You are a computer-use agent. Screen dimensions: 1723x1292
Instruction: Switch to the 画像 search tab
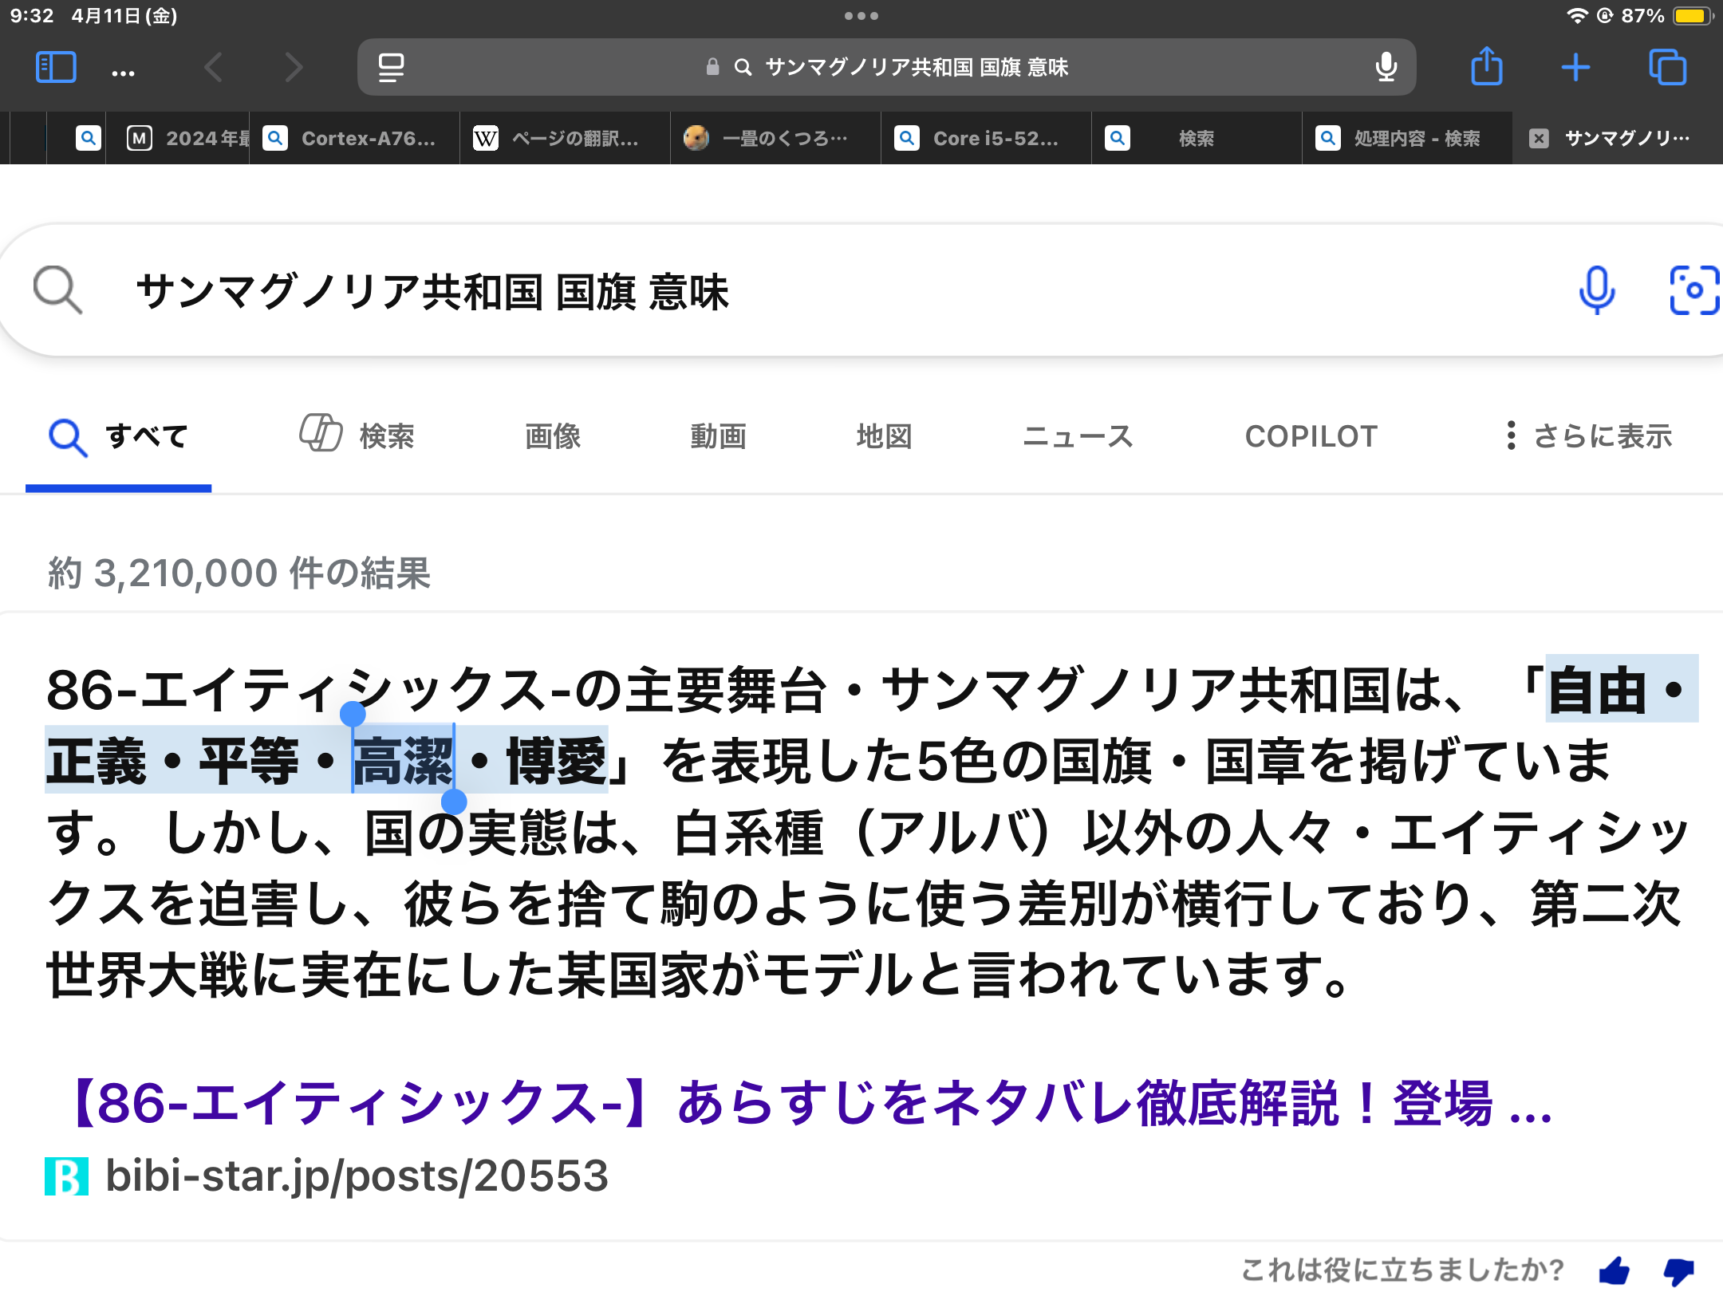pyautogui.click(x=553, y=436)
